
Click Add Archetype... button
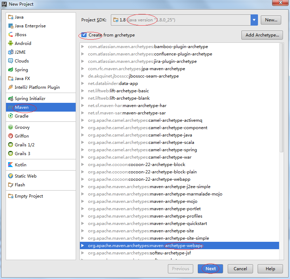tap(262, 35)
